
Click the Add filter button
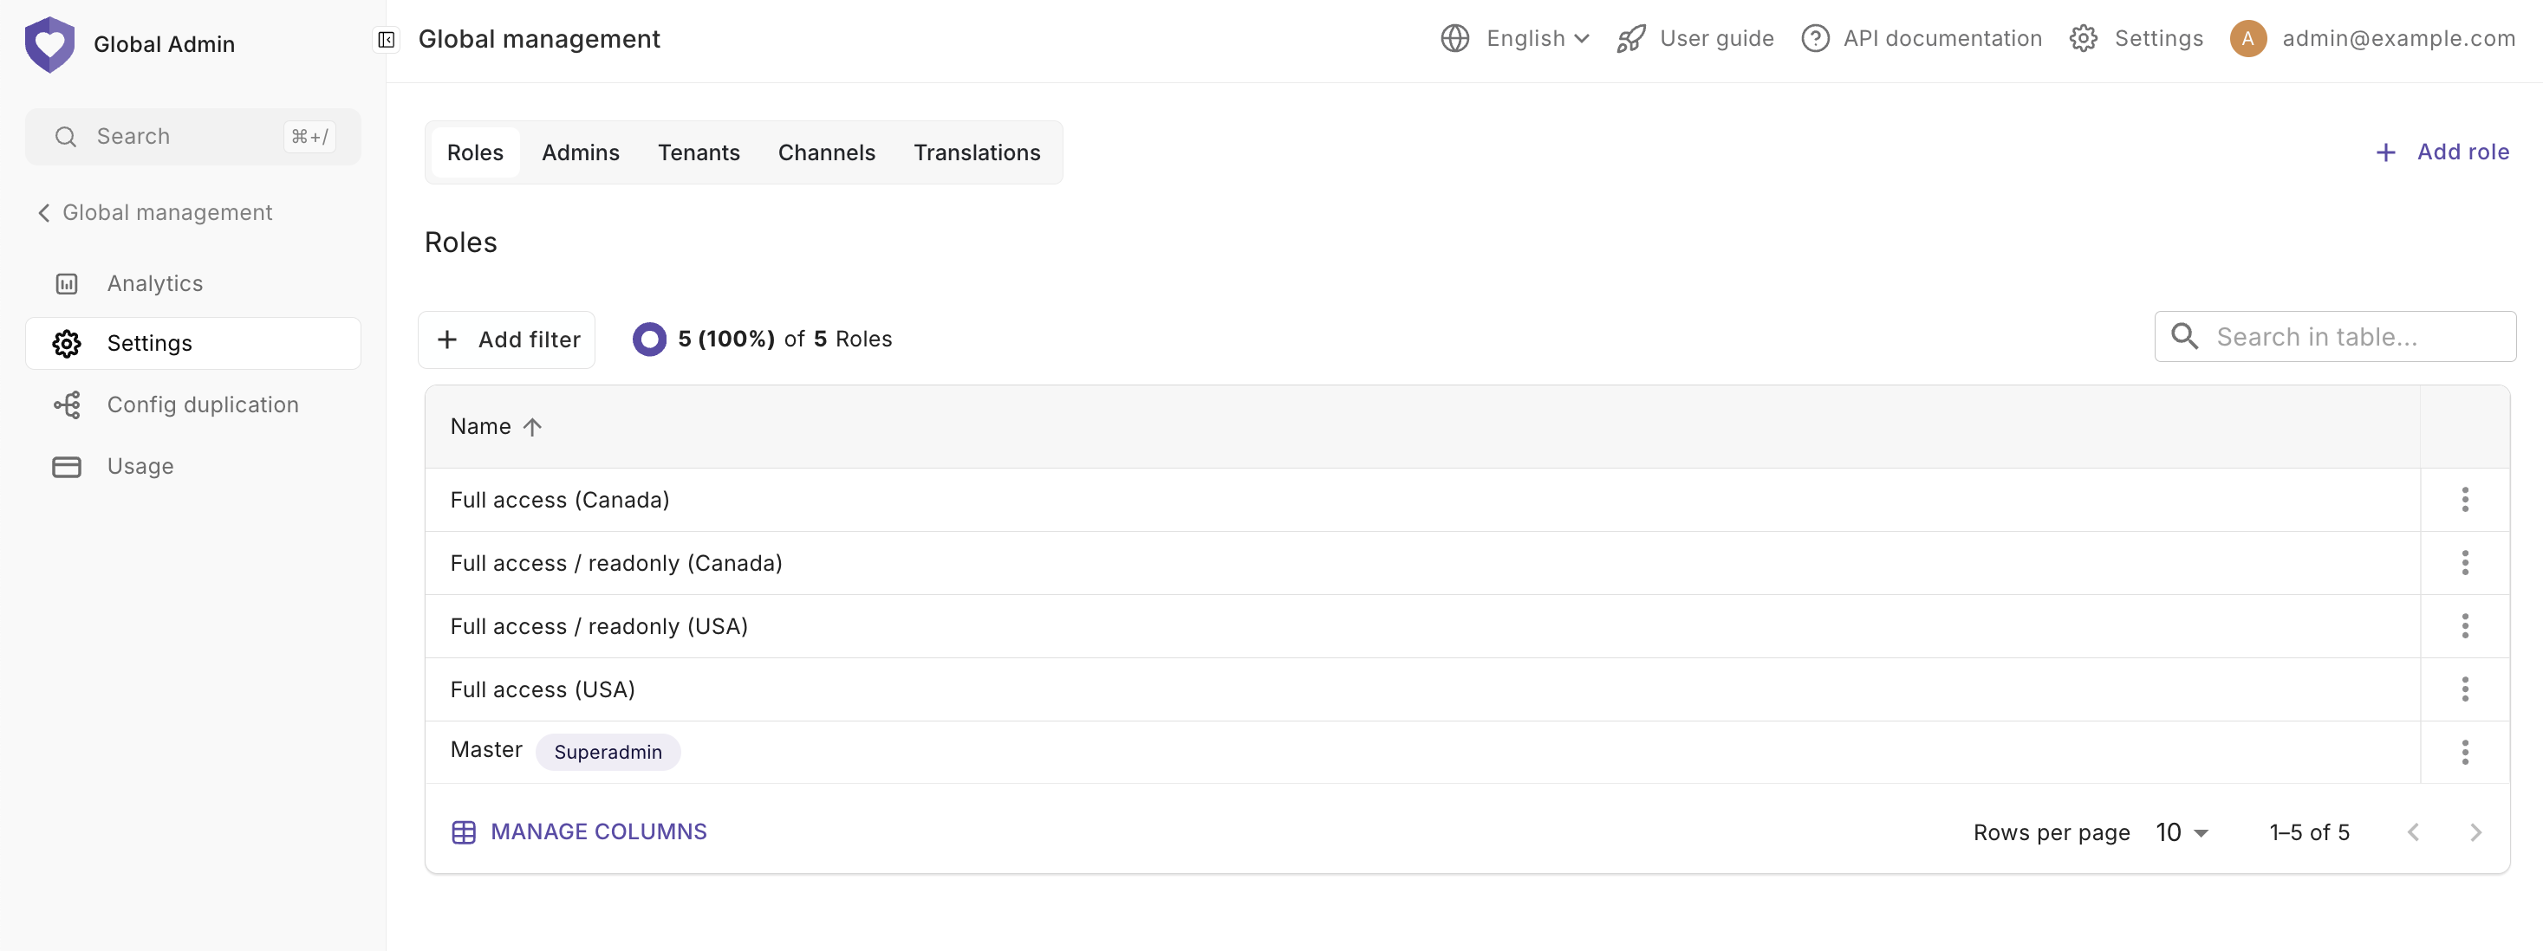[507, 340]
